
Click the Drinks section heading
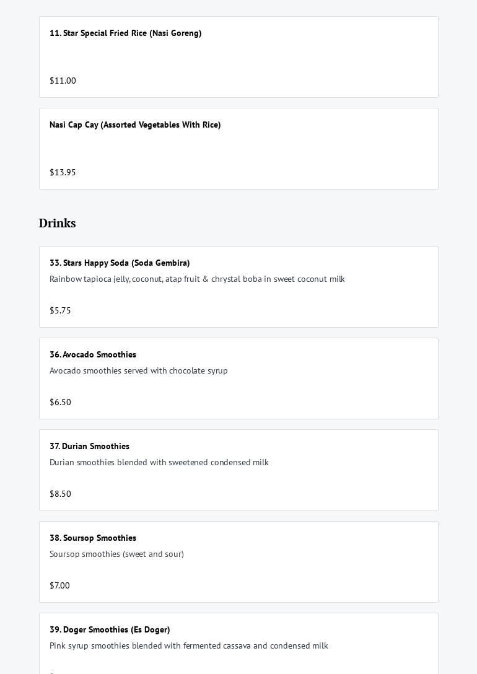tap(57, 223)
